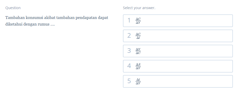Click empty area inside the fifth answer box
Viewport: 238px width, 95px height.
(x=187, y=81)
